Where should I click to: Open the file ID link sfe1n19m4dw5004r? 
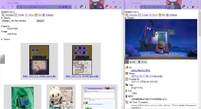pyautogui.click(x=140, y=70)
